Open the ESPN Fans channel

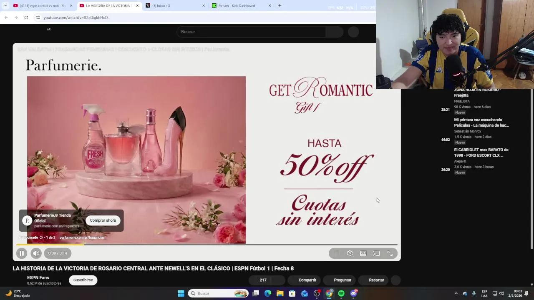[x=38, y=277]
